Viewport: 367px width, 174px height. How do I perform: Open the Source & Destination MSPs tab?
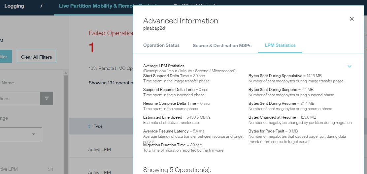pos(222,45)
